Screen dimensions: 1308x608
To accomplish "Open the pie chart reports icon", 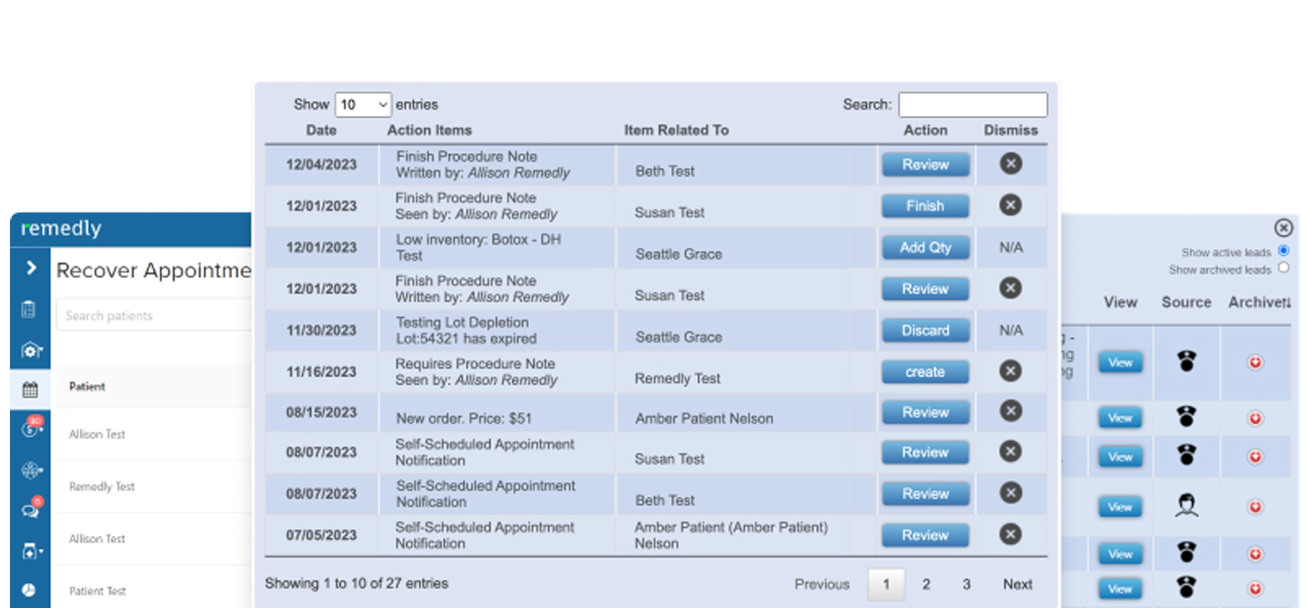I will click(28, 590).
